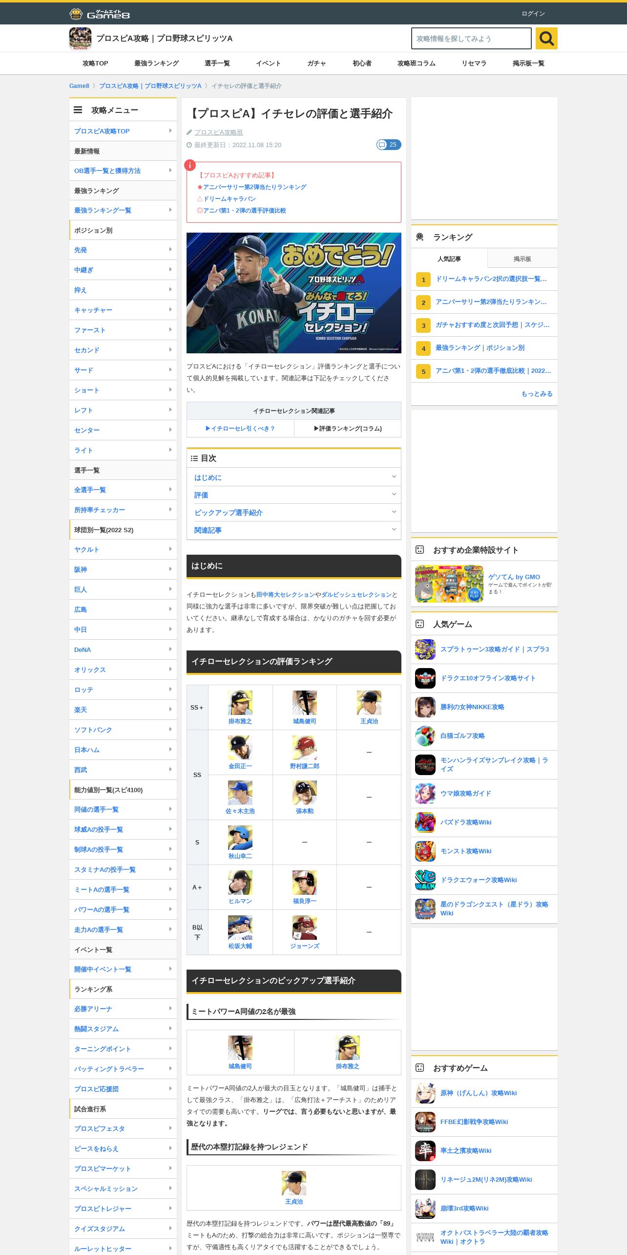The image size is (627, 1255).
Task: Open プロスピA攻略TOP sidebar item
Action: point(123,131)
